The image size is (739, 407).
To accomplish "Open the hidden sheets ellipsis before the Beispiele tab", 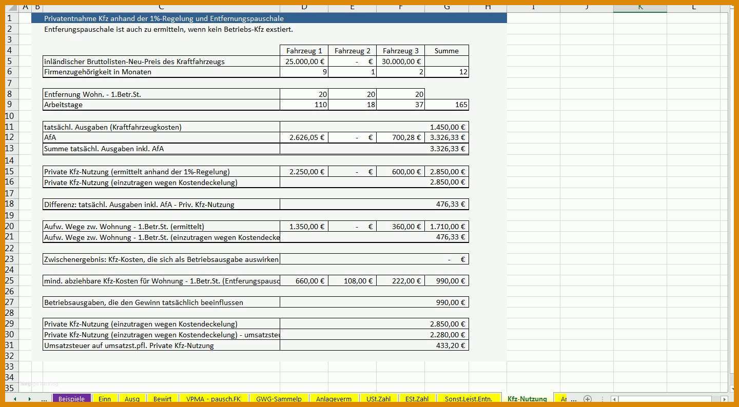I will (x=44, y=399).
